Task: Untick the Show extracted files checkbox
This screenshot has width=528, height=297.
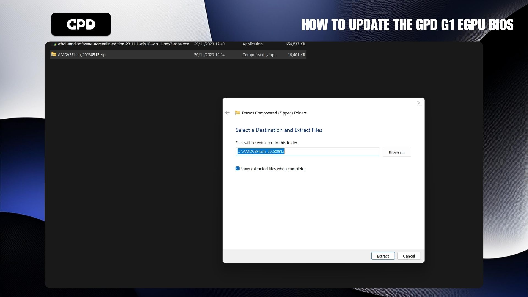Action: point(238,169)
